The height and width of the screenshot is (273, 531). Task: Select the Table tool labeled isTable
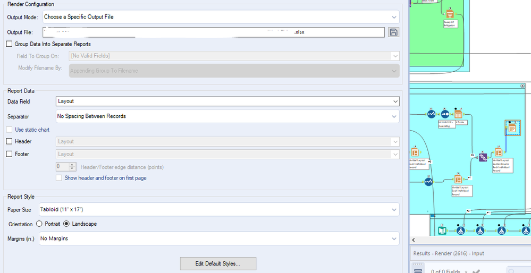[458, 114]
